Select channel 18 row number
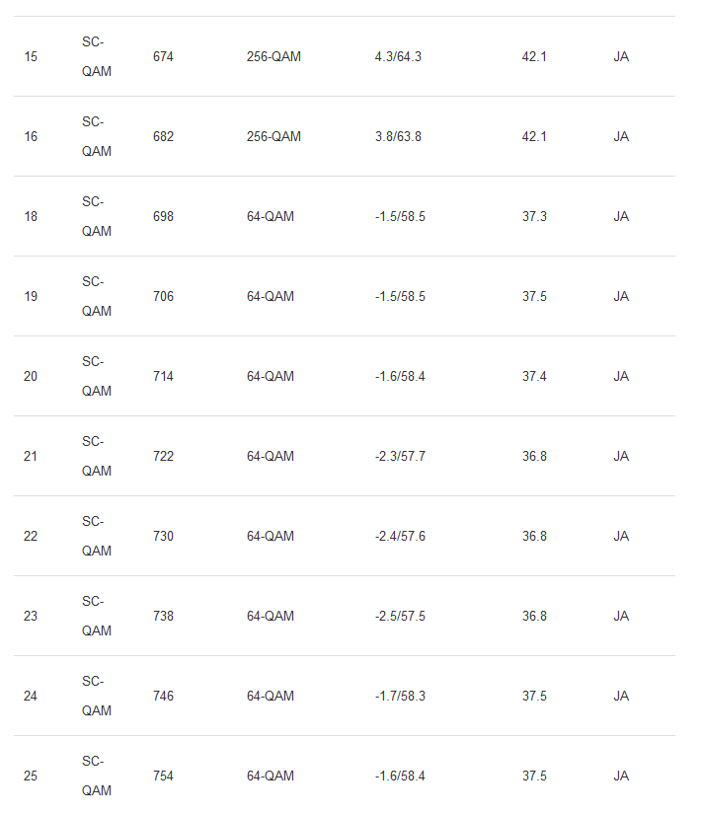Image resolution: width=701 pixels, height=814 pixels. pyautogui.click(x=31, y=216)
